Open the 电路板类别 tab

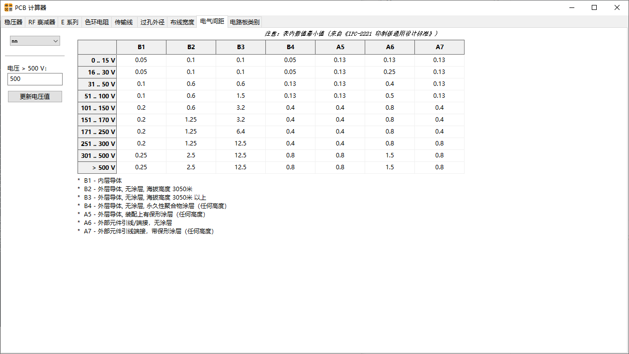[x=244, y=22]
